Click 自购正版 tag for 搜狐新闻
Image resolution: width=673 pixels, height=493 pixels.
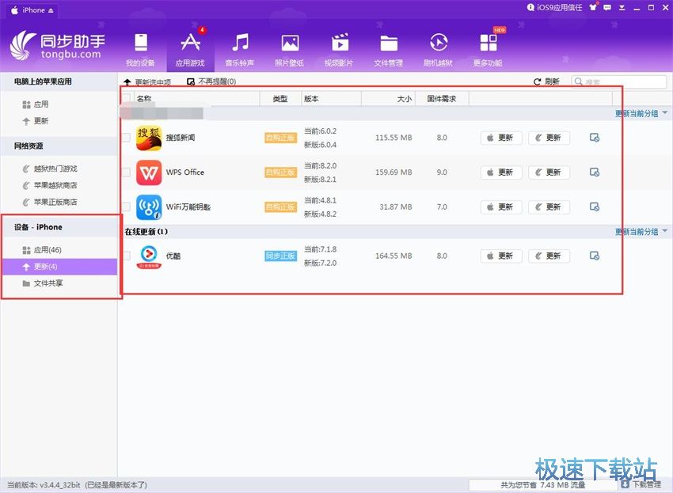pyautogui.click(x=281, y=138)
